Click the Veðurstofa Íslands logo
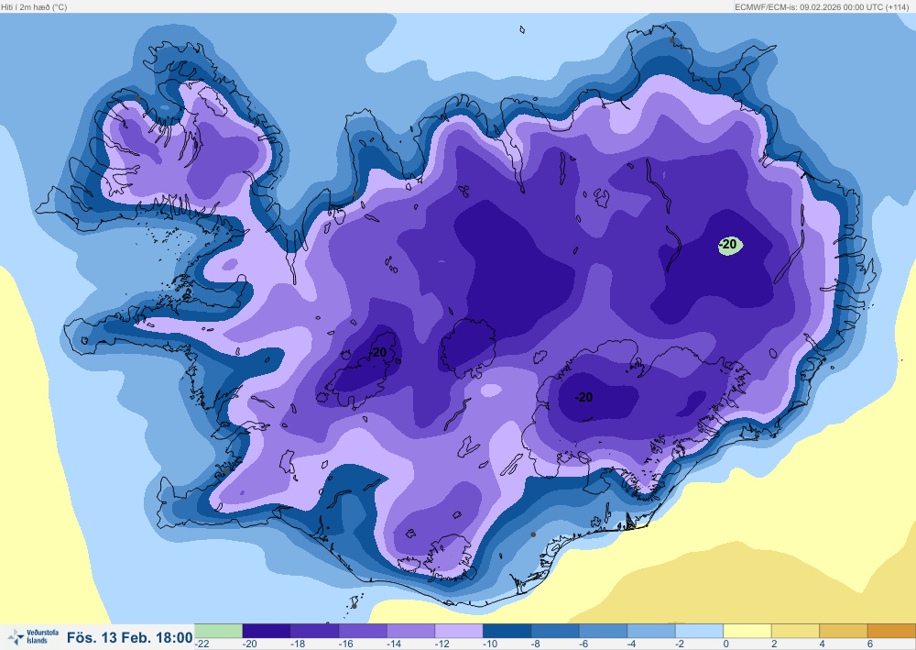 tap(33, 636)
